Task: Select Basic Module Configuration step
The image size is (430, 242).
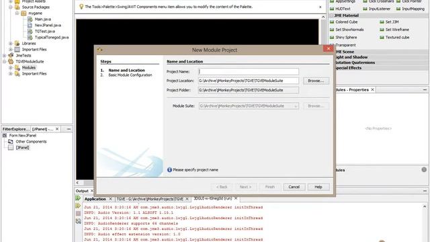Action: (130, 75)
